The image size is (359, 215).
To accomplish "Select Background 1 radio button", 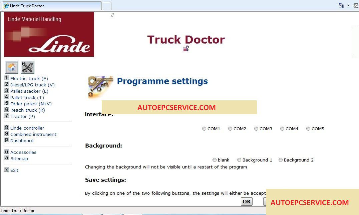I will [239, 160].
